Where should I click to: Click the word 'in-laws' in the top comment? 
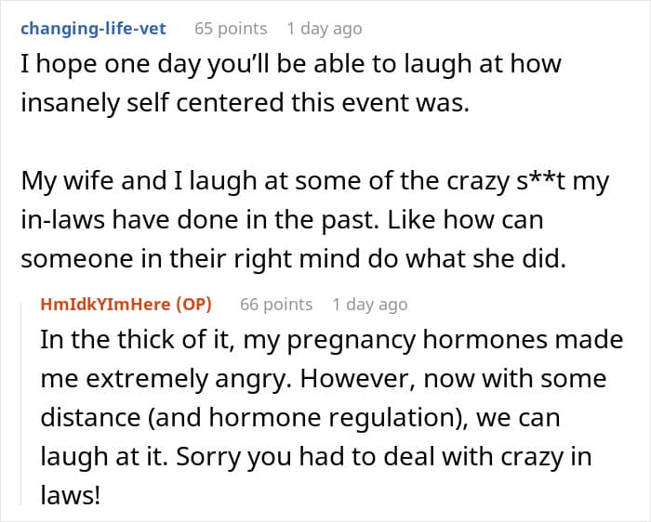click(x=62, y=219)
